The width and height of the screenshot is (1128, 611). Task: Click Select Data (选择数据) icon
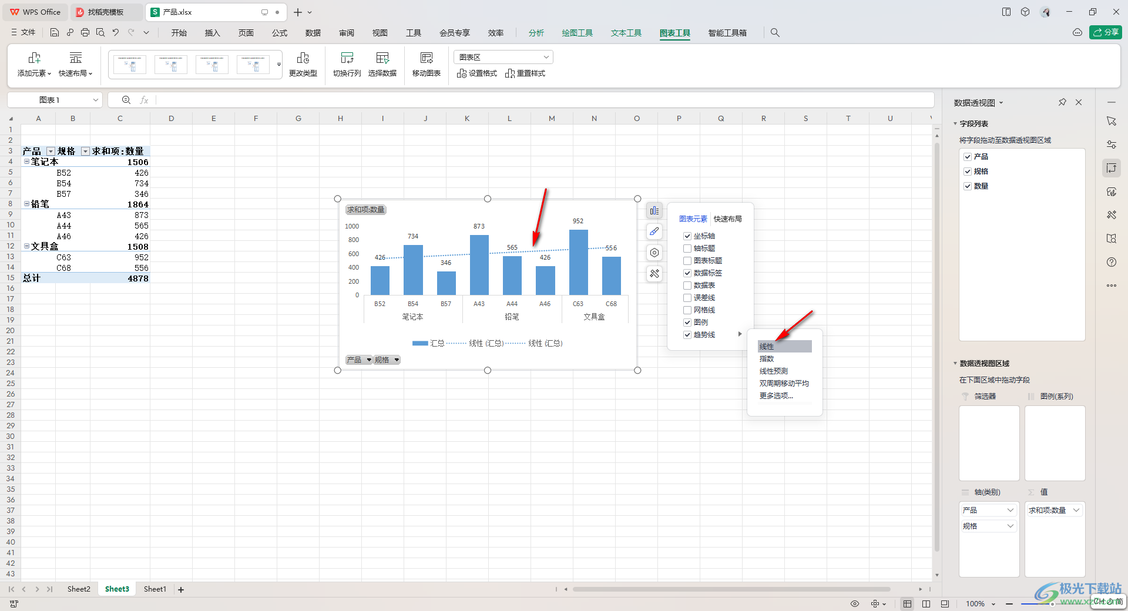pyautogui.click(x=382, y=58)
